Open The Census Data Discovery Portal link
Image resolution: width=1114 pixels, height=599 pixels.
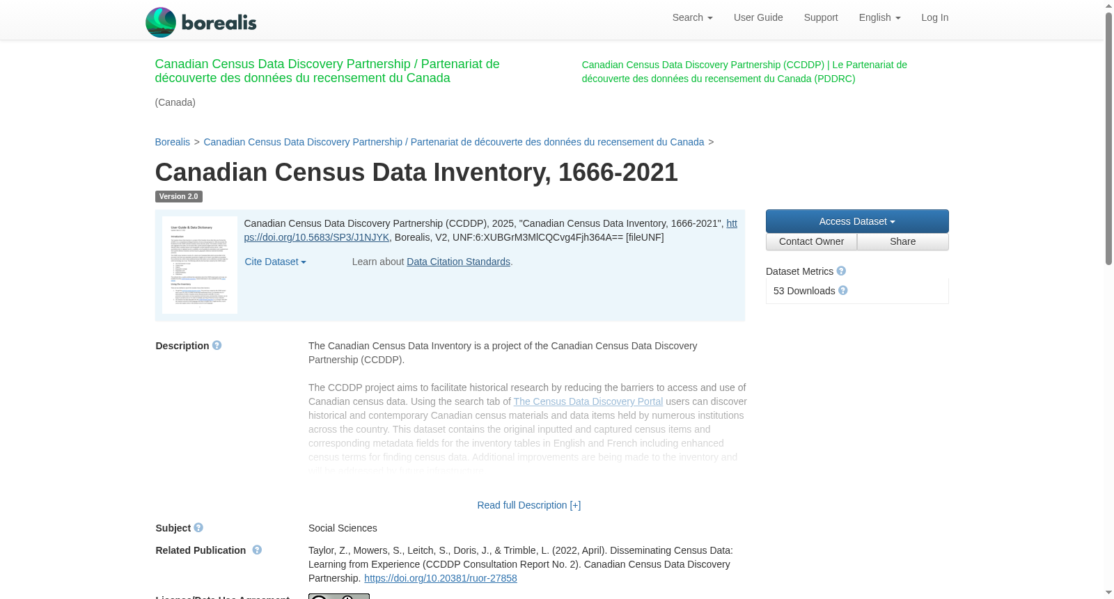588,401
